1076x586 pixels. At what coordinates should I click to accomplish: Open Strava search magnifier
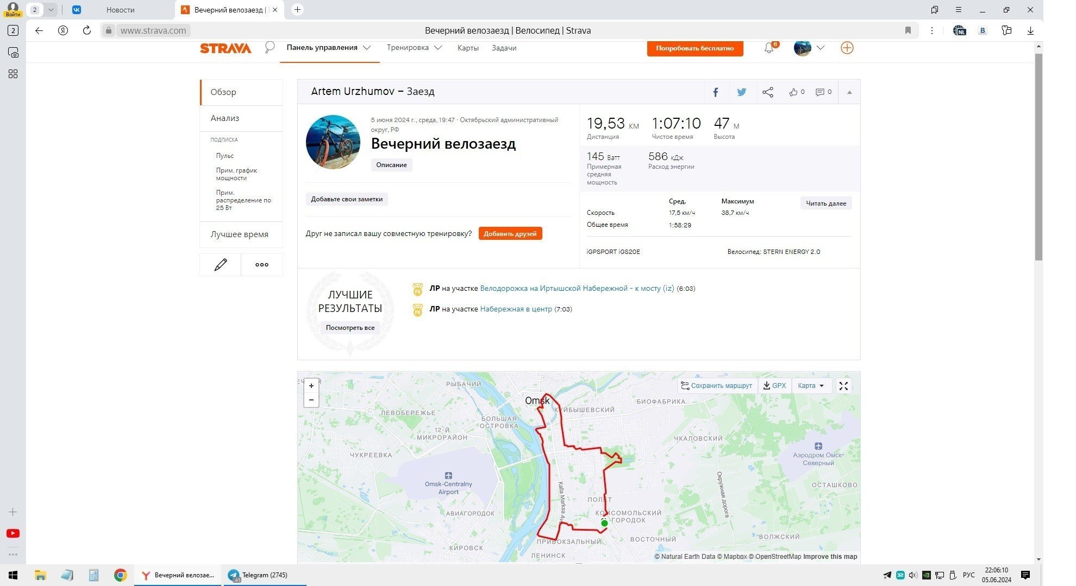click(270, 48)
